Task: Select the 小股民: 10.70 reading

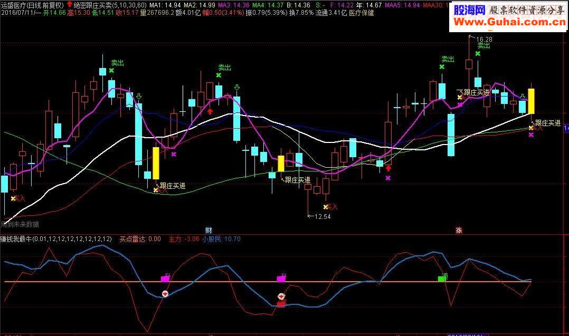Action: click(221, 239)
